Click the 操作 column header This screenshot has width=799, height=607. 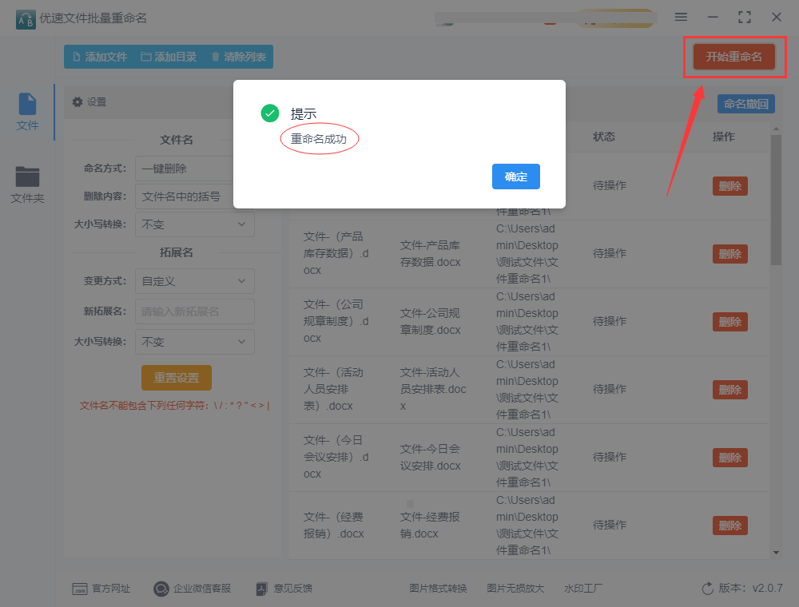[x=724, y=137]
